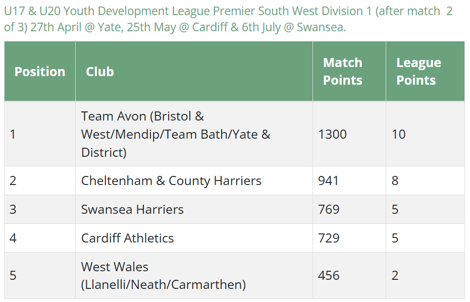Select Cheltenham & County Harriers club cell
Image resolution: width=470 pixels, height=302 pixels.
coord(194,180)
